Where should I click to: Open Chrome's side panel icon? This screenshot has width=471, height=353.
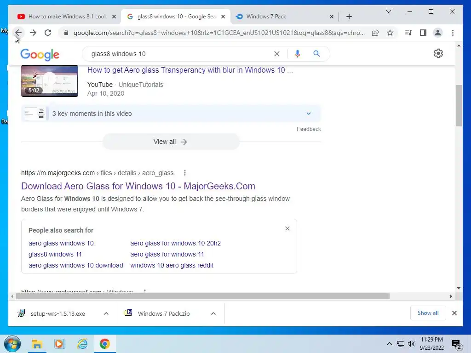click(423, 33)
